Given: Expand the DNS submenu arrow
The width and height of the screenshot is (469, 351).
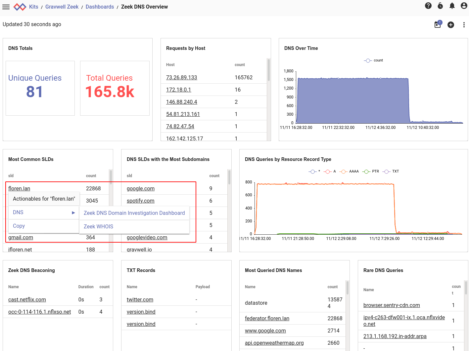Looking at the screenshot, I should 73,213.
